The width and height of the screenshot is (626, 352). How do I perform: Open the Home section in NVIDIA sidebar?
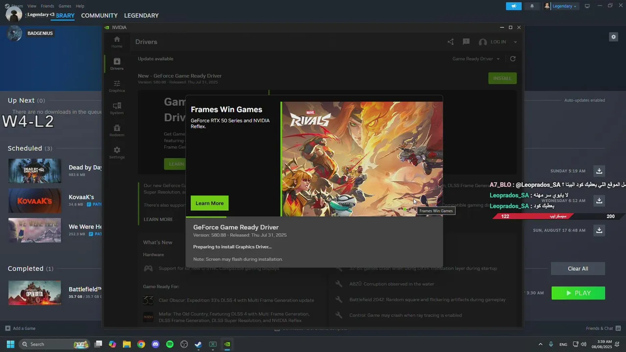click(x=117, y=42)
